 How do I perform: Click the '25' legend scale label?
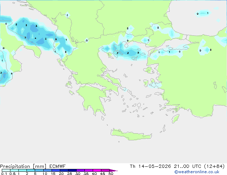(x=69, y=174)
